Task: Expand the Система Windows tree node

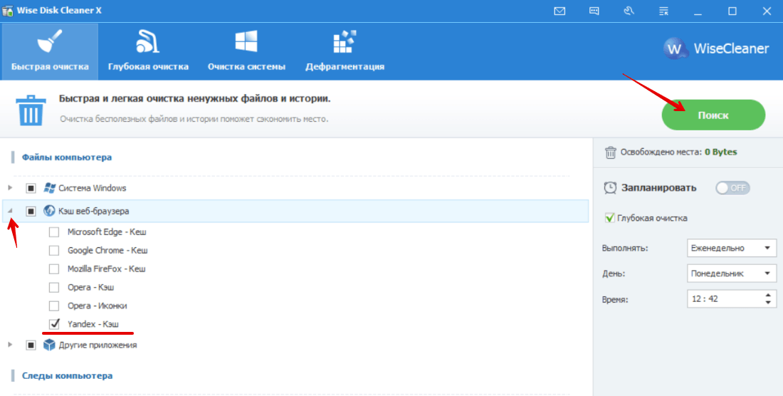Action: click(9, 188)
